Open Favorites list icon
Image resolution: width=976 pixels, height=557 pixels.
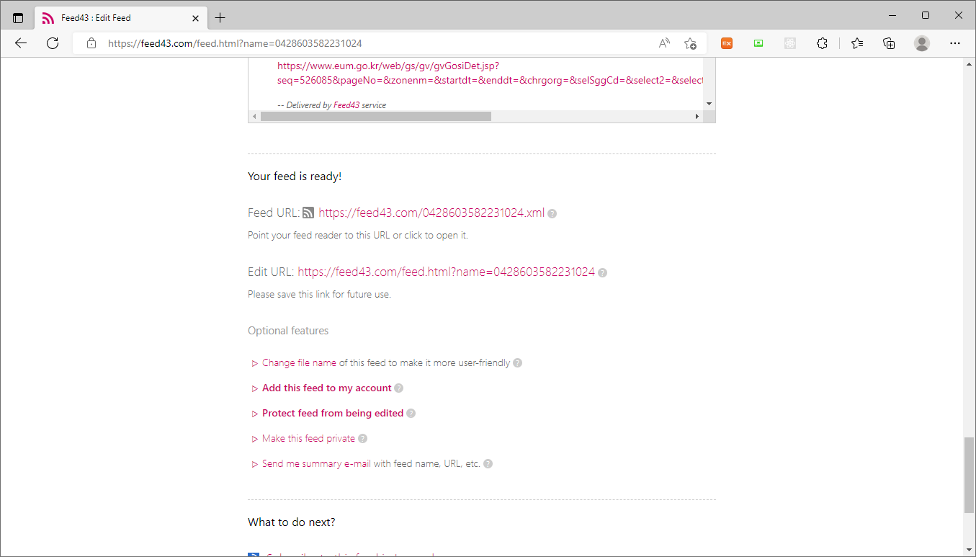(857, 43)
